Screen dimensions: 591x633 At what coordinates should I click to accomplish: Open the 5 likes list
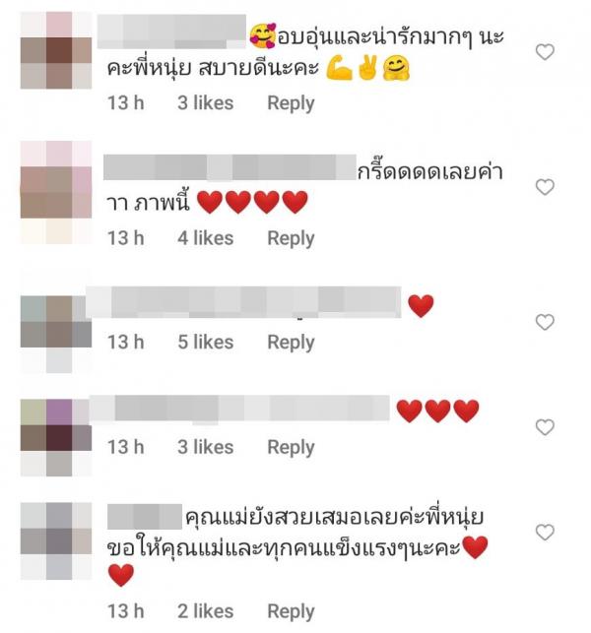(x=206, y=343)
